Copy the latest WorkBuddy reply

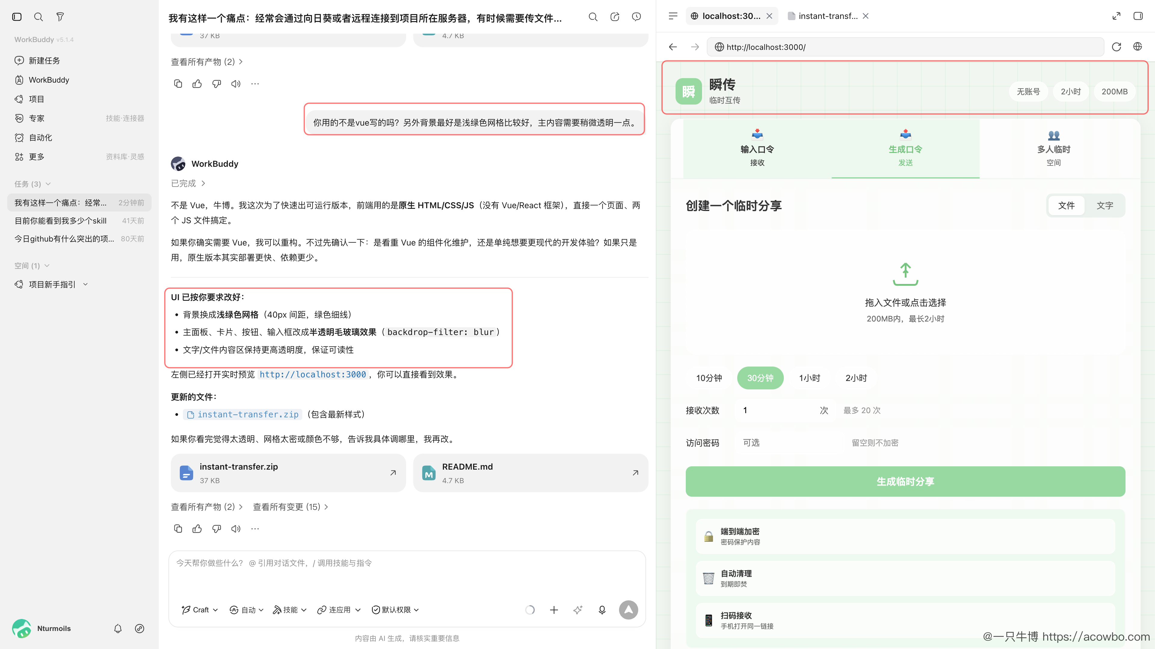tap(178, 529)
